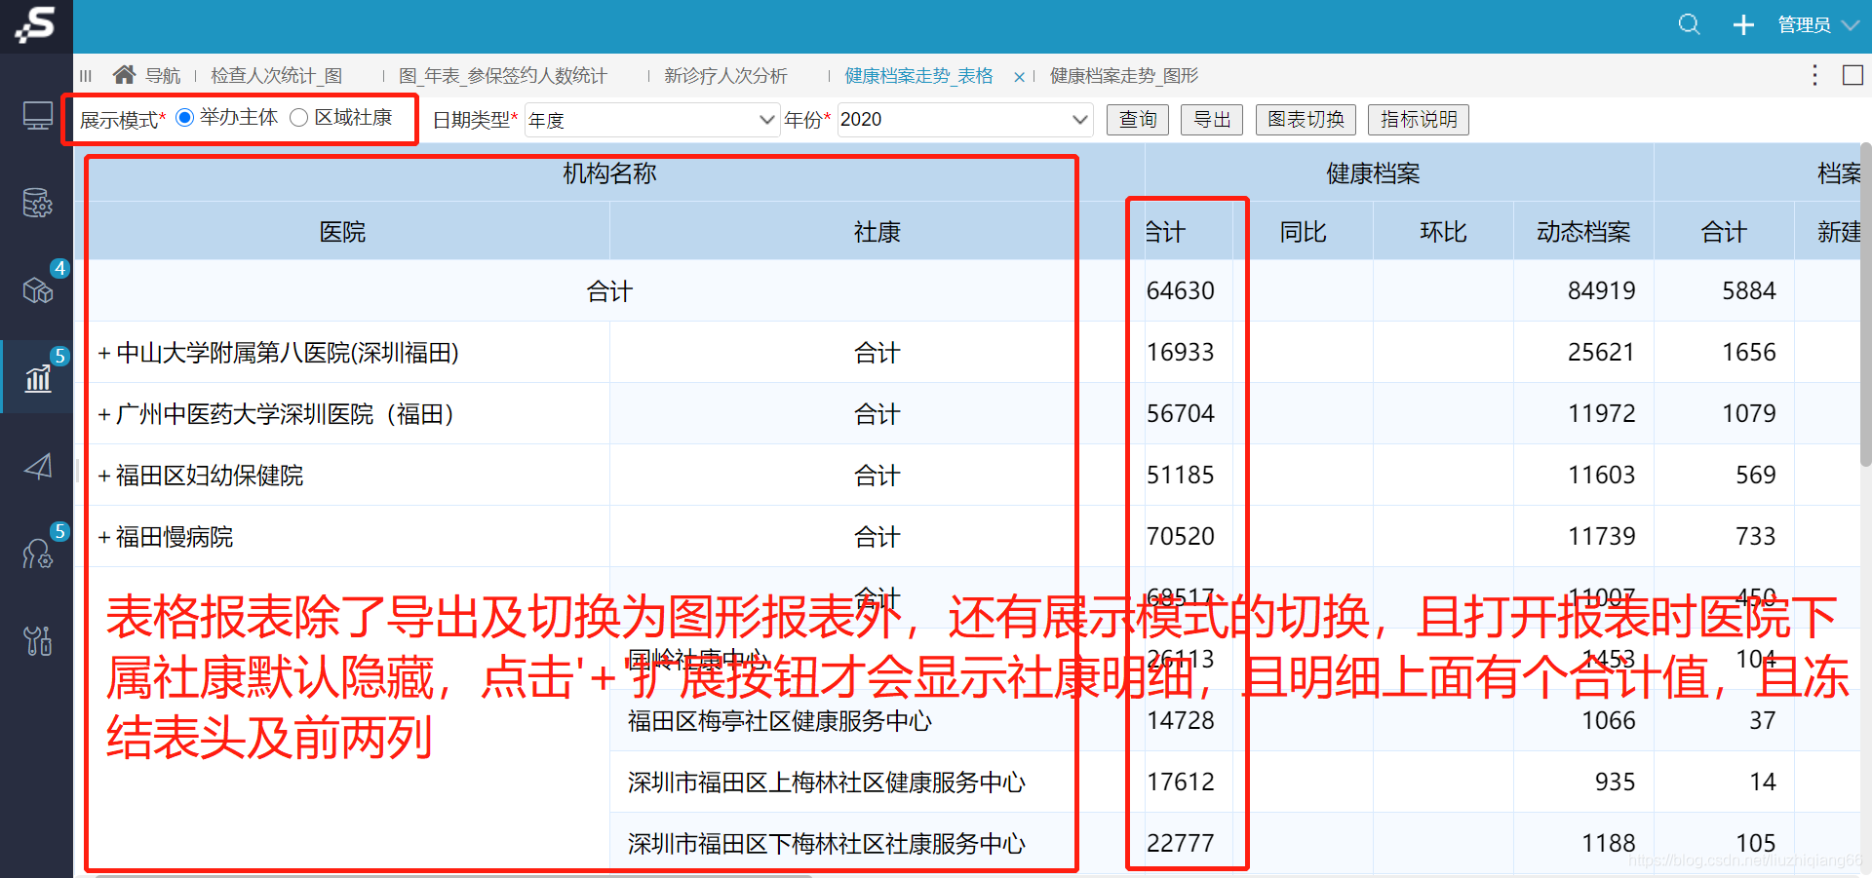This screenshot has width=1872, height=878.
Task: Open the bar chart analysis sidebar icon
Action: [x=38, y=377]
